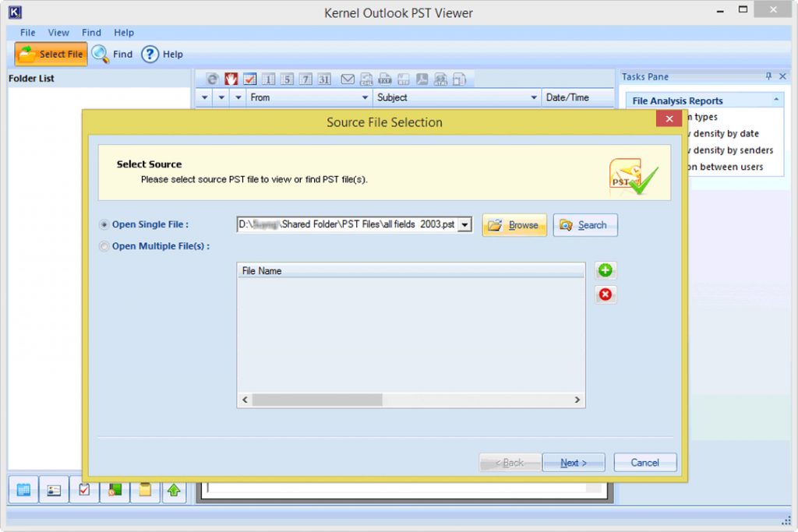Open the View menu
Viewport: 798px width, 532px height.
[x=58, y=33]
